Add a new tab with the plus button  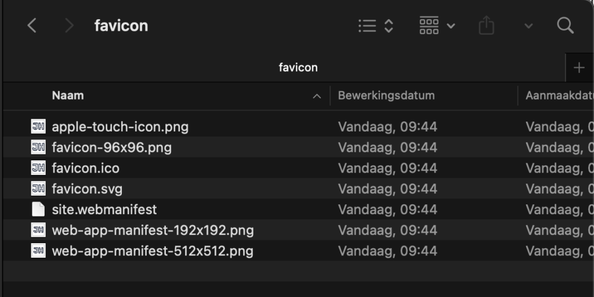pyautogui.click(x=579, y=68)
